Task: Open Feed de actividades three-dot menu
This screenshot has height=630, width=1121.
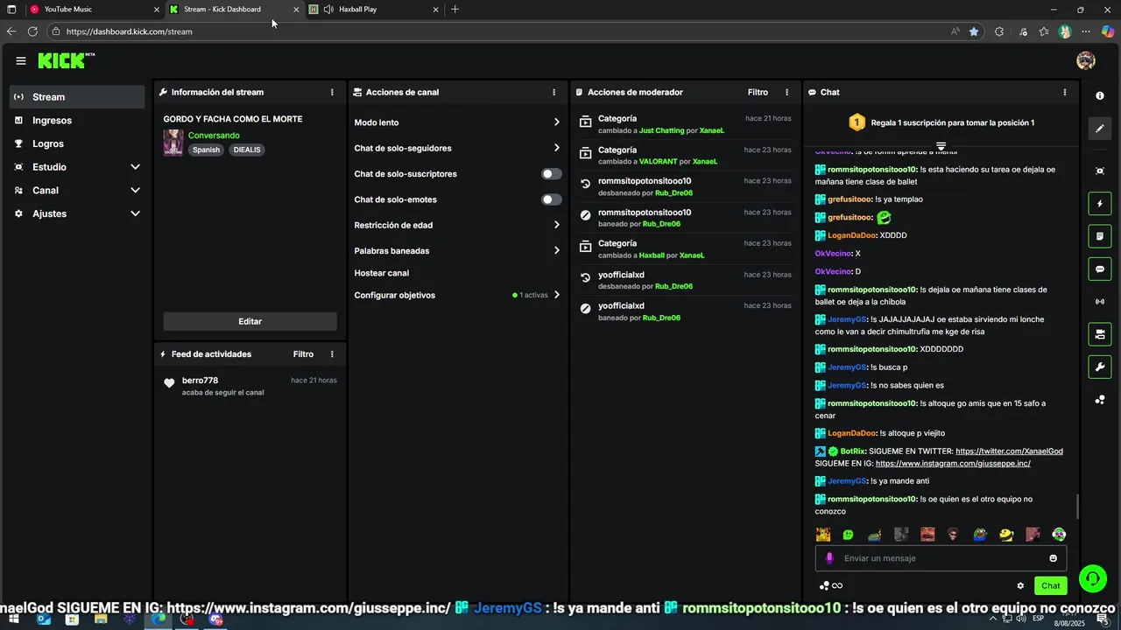Action: tap(332, 354)
